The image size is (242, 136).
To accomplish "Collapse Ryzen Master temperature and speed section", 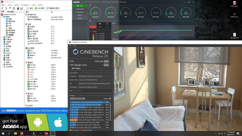I will click(x=90, y=5).
